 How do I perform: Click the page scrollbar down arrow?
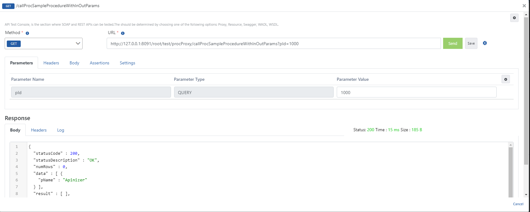tap(526, 195)
